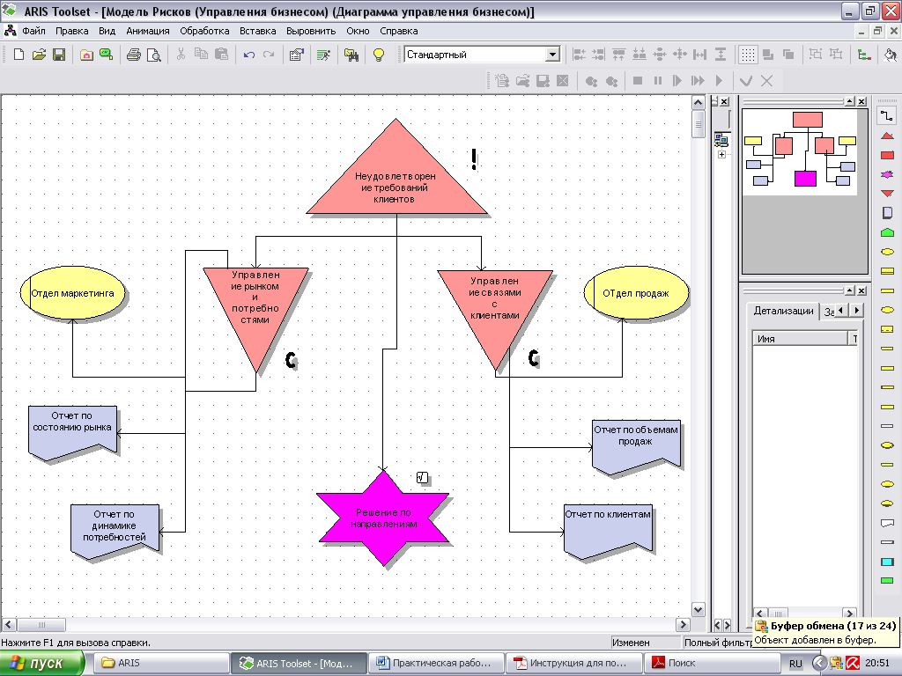Screen dimensions: 902x676
Task: Click the paint bucket fill icon
Action: pos(891,55)
